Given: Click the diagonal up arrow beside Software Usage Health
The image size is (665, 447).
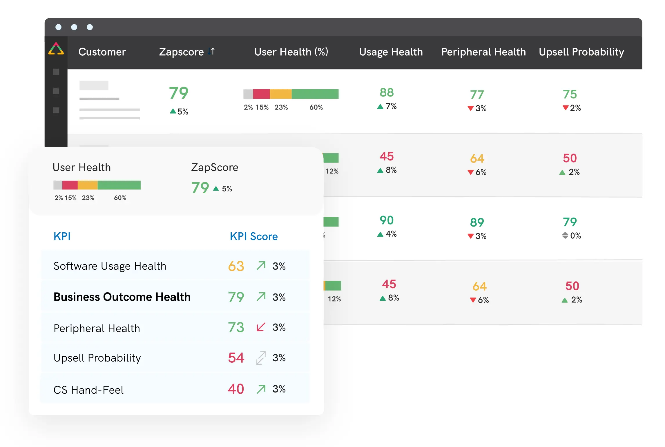Looking at the screenshot, I should pos(261,266).
